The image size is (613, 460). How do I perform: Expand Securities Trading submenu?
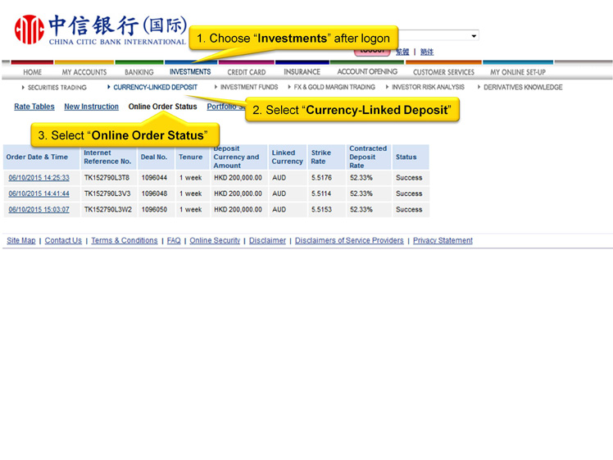point(56,88)
